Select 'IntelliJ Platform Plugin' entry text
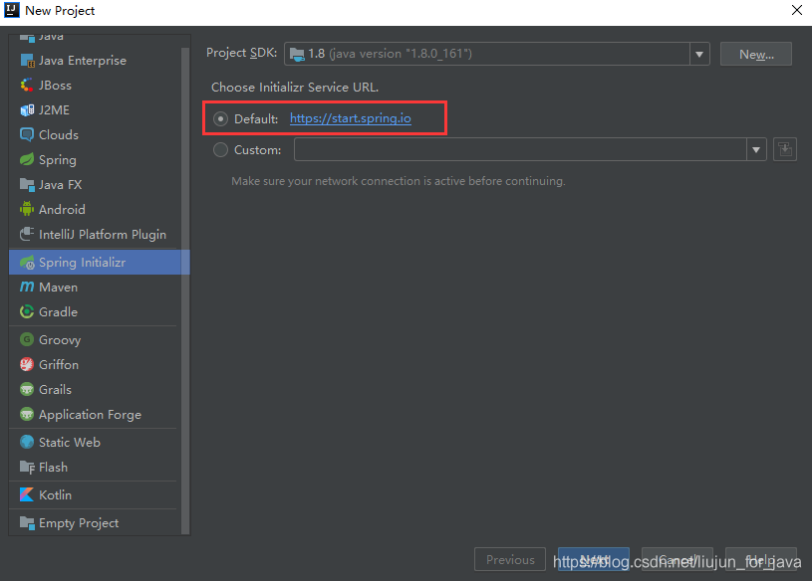Image resolution: width=812 pixels, height=581 pixels. click(x=103, y=235)
